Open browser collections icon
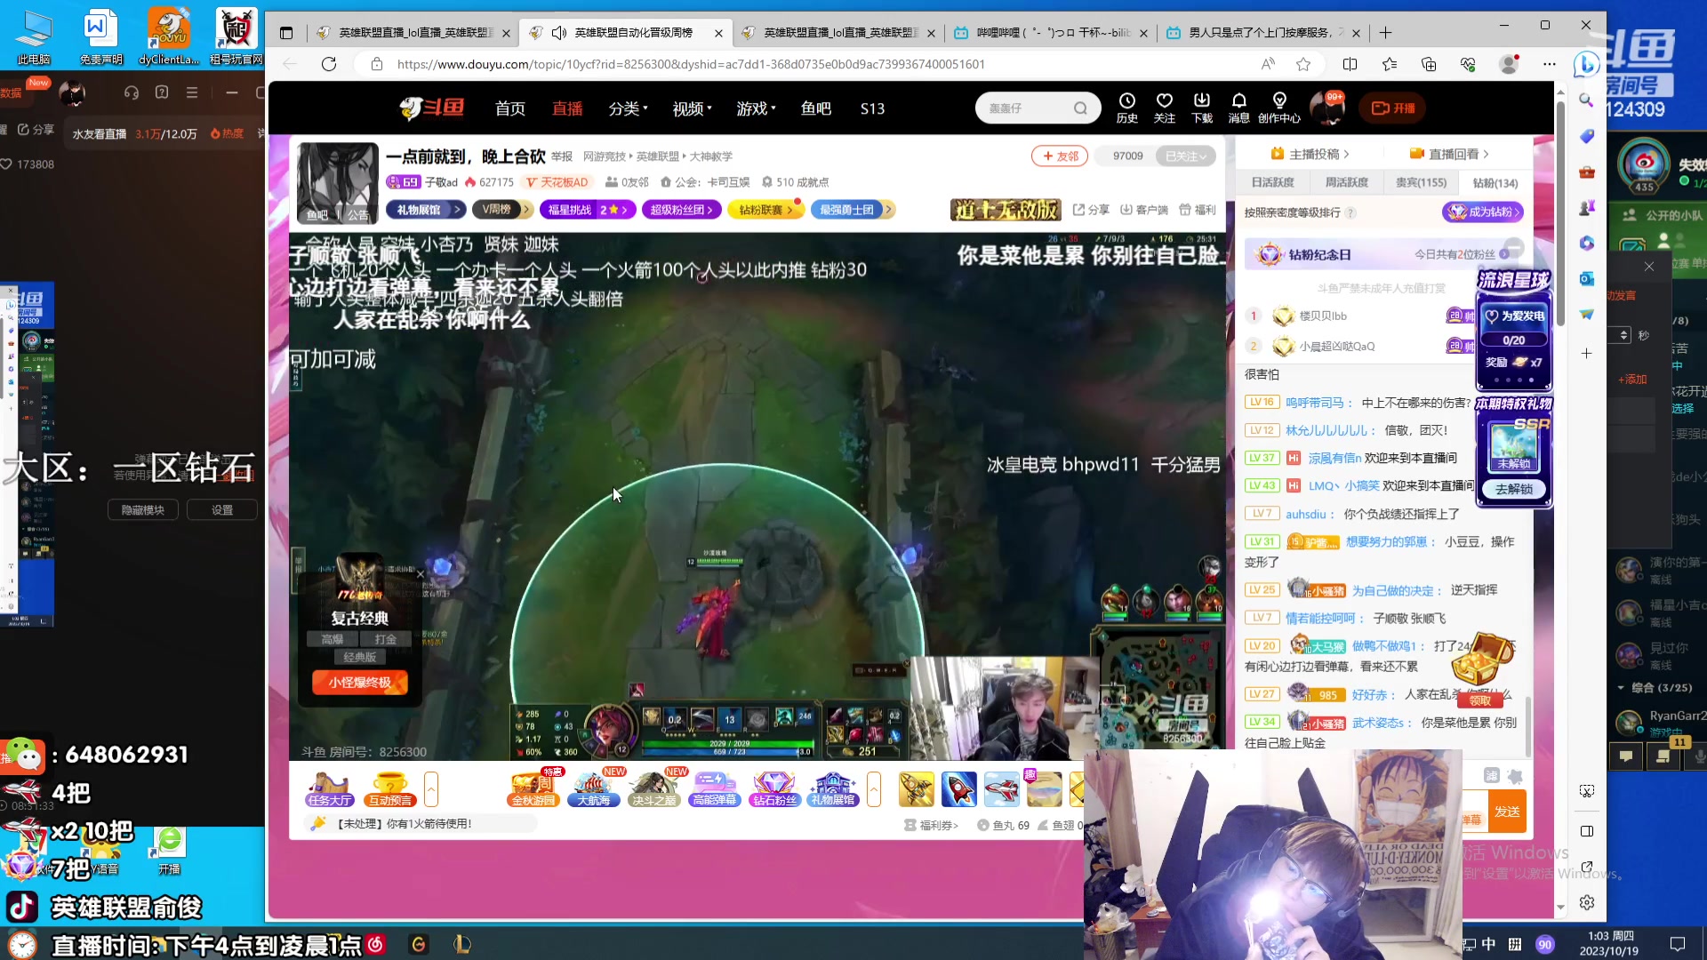This screenshot has height=960, width=1707. point(1428,64)
